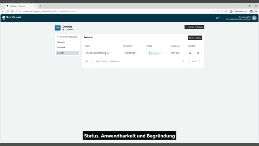Viewport: 259px width, 146px height.
Task: Click the browser back arrow
Action: click(x=3, y=11)
